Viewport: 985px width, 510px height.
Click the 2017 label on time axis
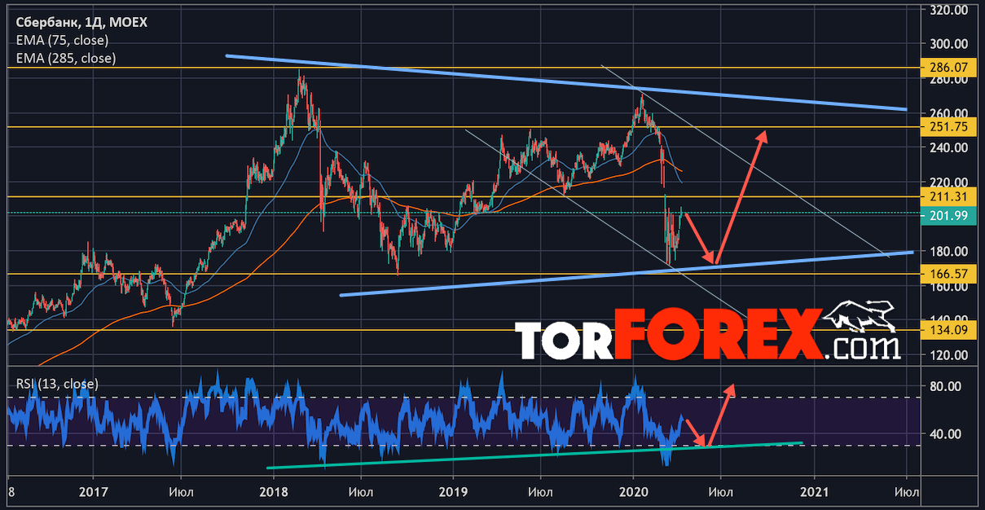coord(92,491)
